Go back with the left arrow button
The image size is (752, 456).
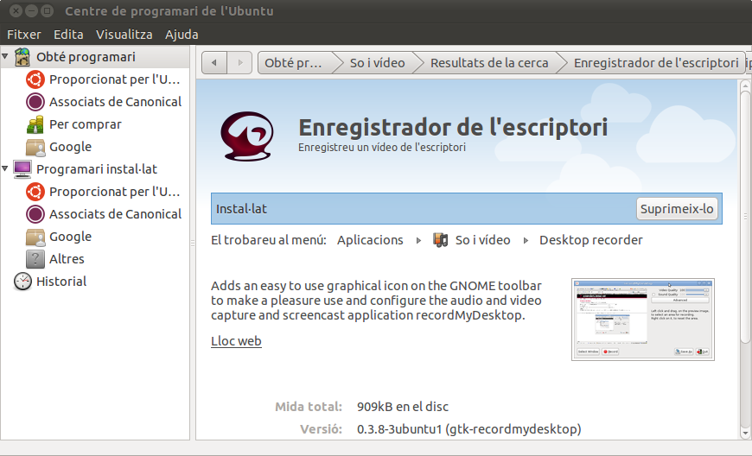(x=213, y=63)
